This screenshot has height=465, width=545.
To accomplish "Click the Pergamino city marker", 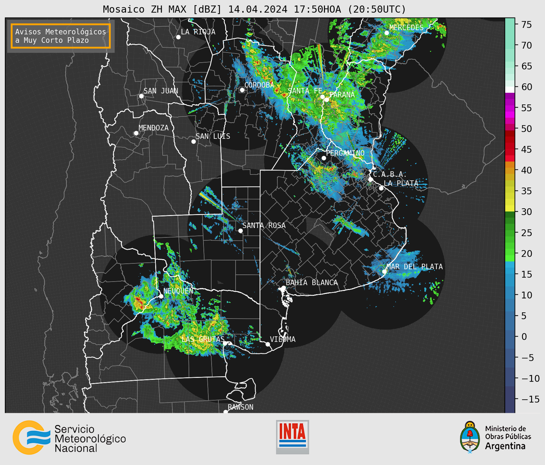I will tap(324, 158).
